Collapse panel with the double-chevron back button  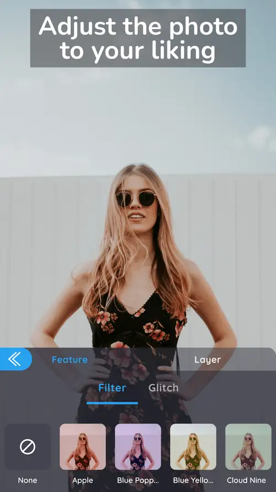[15, 359]
